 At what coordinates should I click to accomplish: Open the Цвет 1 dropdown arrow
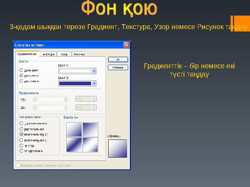94,71
